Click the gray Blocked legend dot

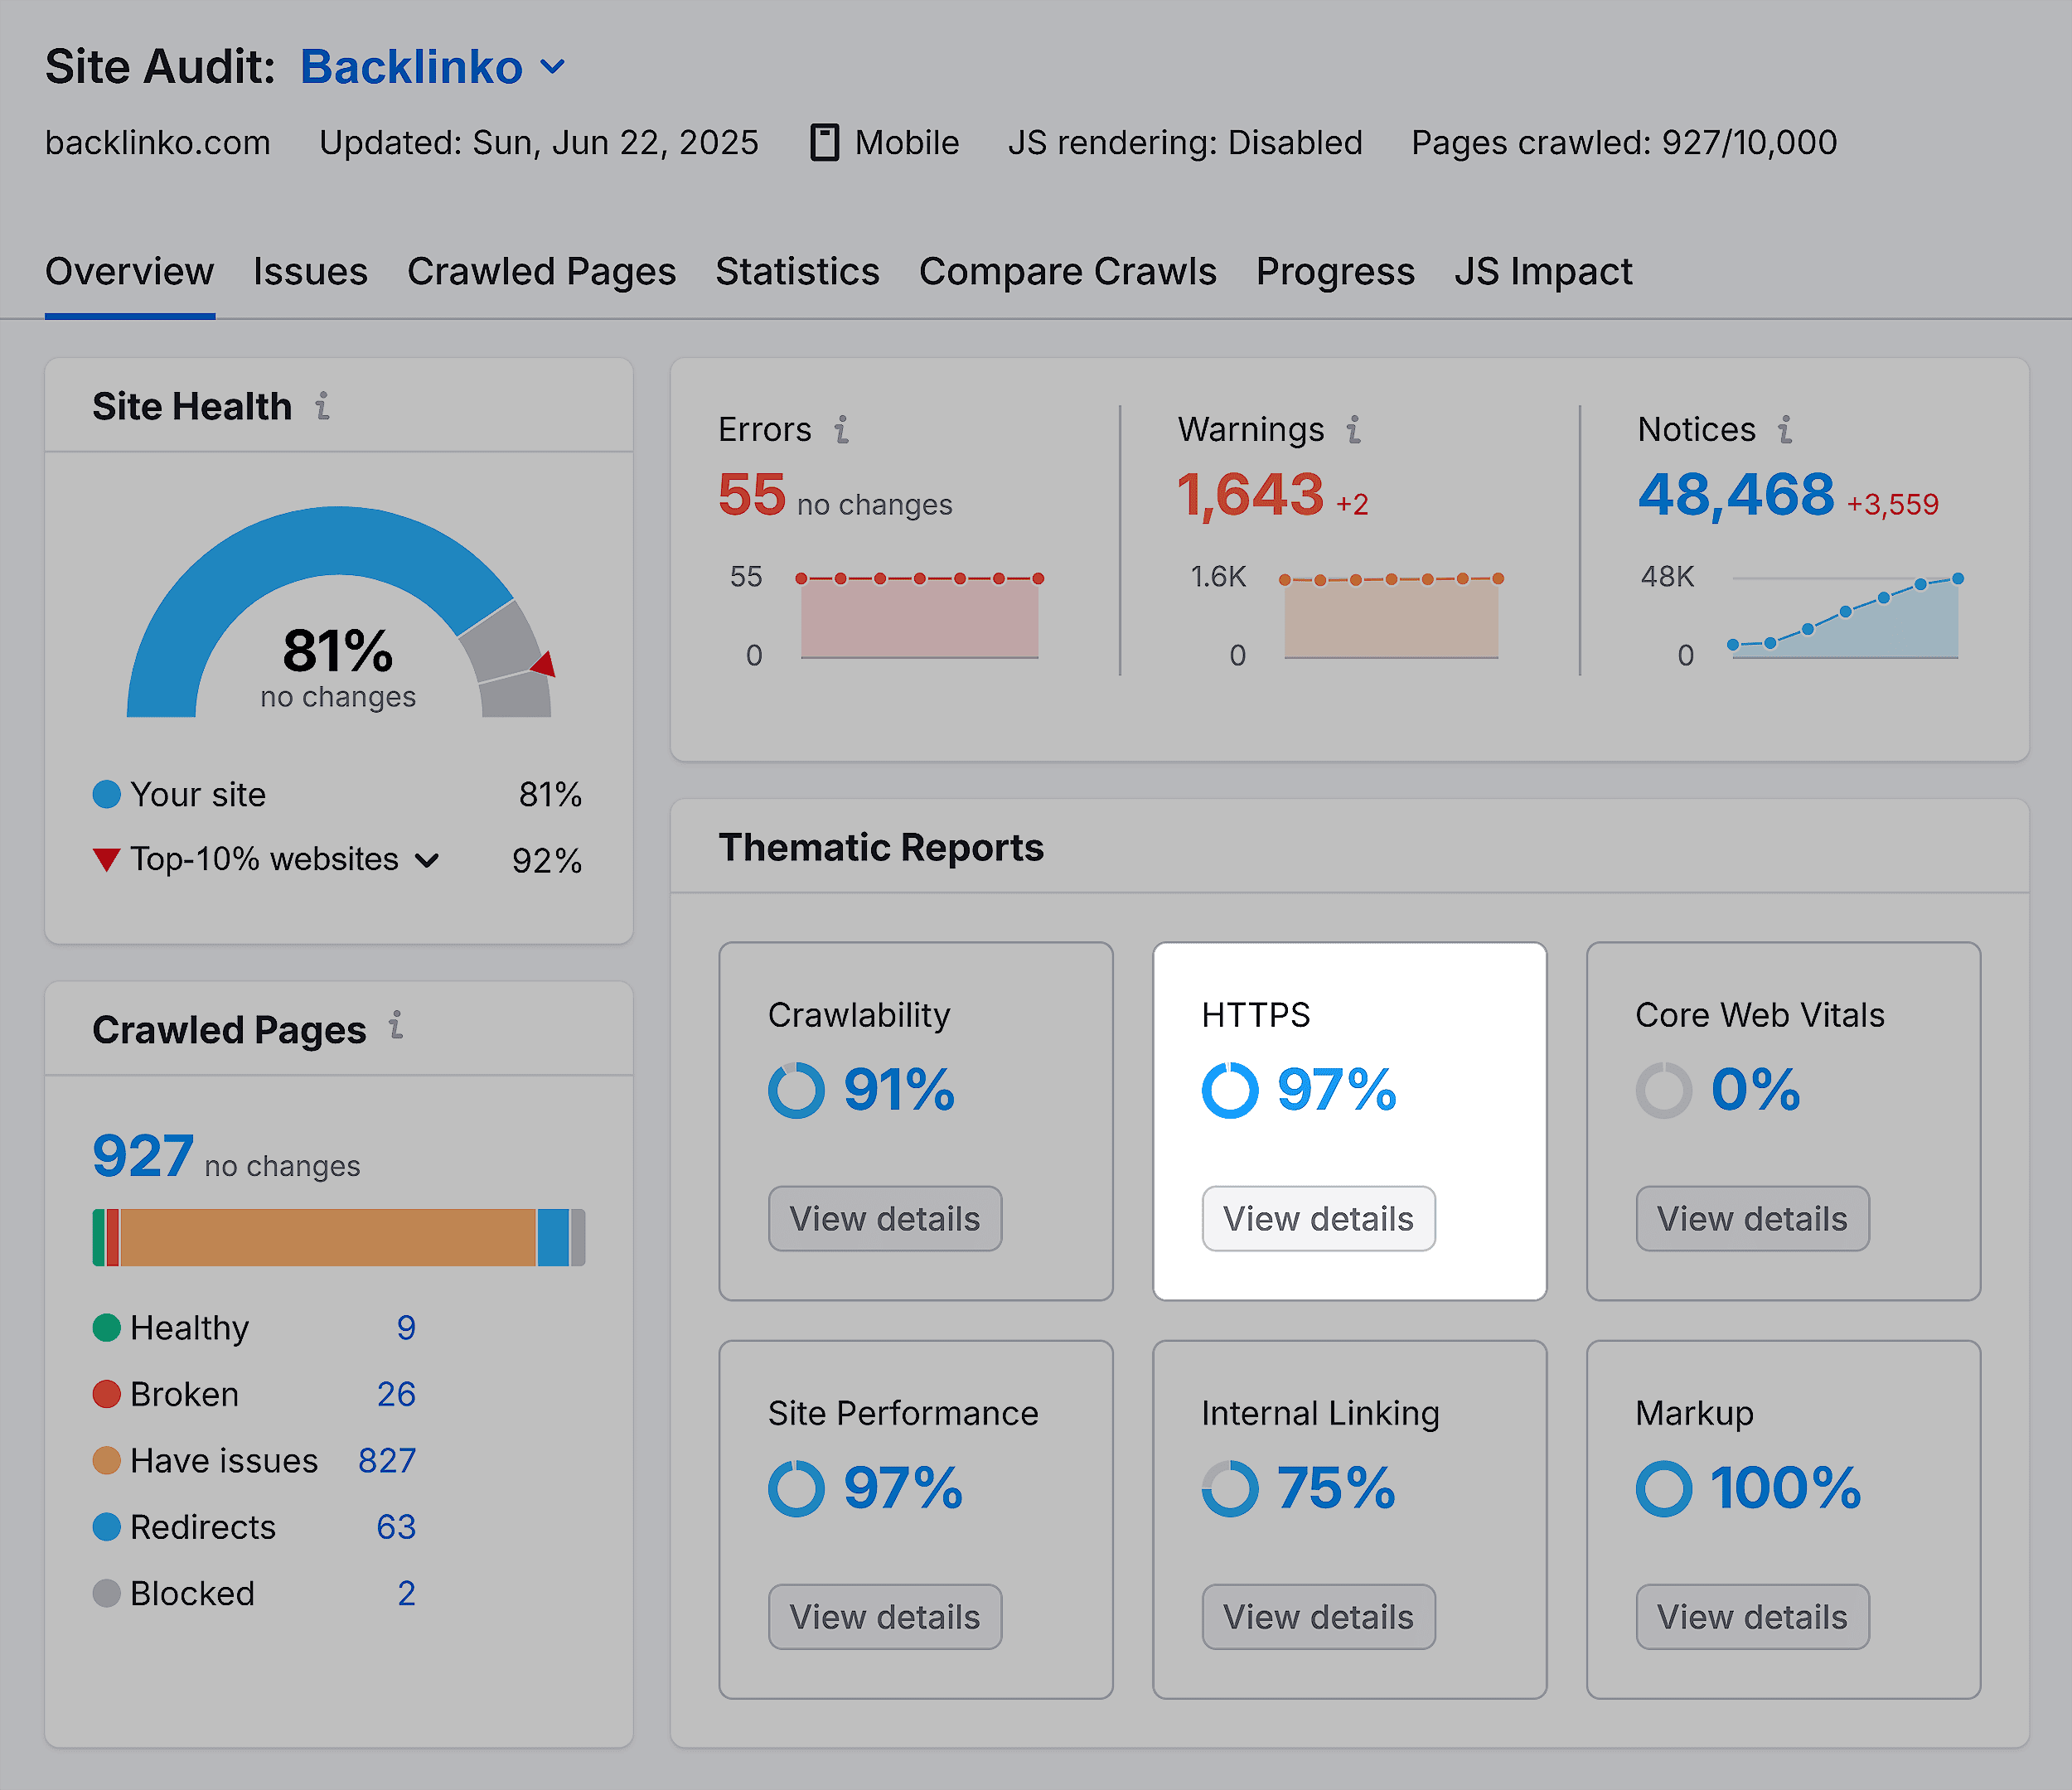[106, 1593]
